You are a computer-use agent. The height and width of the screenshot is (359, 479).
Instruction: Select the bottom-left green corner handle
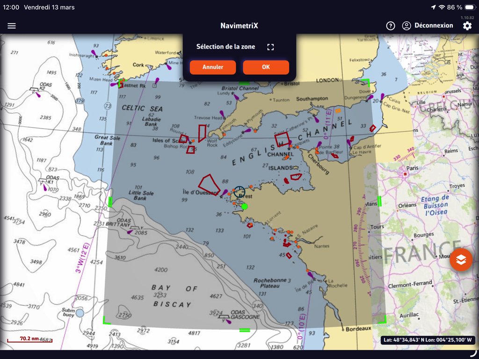(x=106, y=320)
